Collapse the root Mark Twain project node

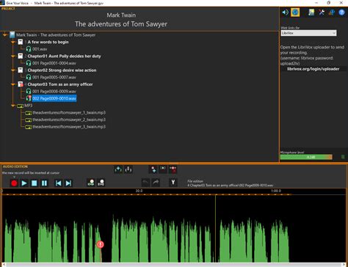tap(5, 35)
